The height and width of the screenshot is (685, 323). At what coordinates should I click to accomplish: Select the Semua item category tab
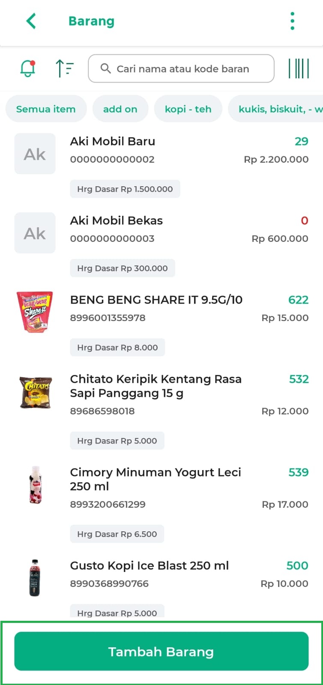(x=46, y=109)
